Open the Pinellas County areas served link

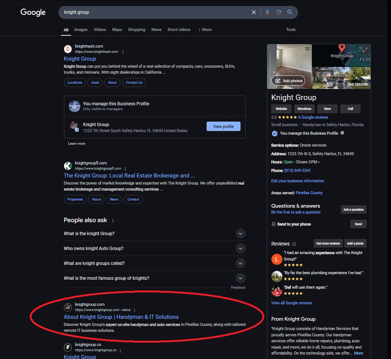coord(309,193)
